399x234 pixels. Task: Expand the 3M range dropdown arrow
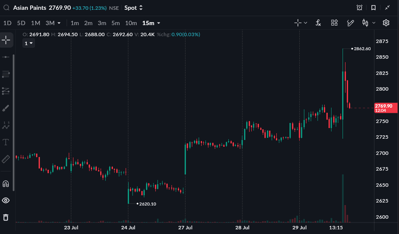point(59,23)
